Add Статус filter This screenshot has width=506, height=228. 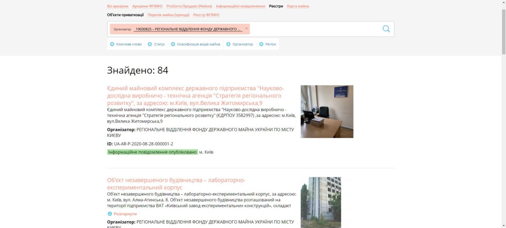[156, 44]
